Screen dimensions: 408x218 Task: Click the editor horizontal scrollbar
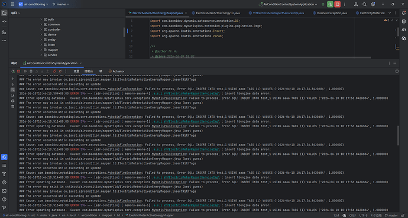(260, 57)
